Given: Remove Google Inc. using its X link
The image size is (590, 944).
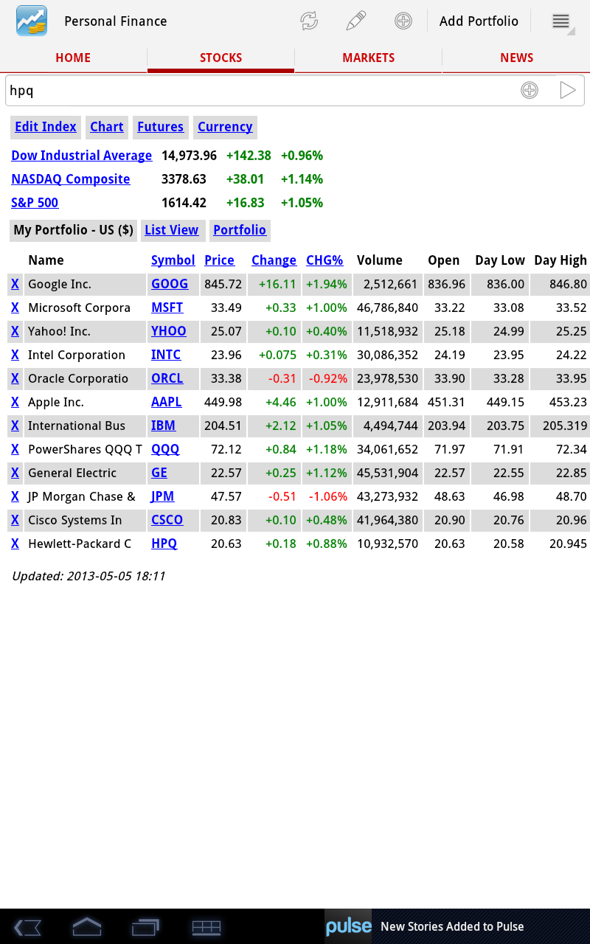Looking at the screenshot, I should 15,284.
